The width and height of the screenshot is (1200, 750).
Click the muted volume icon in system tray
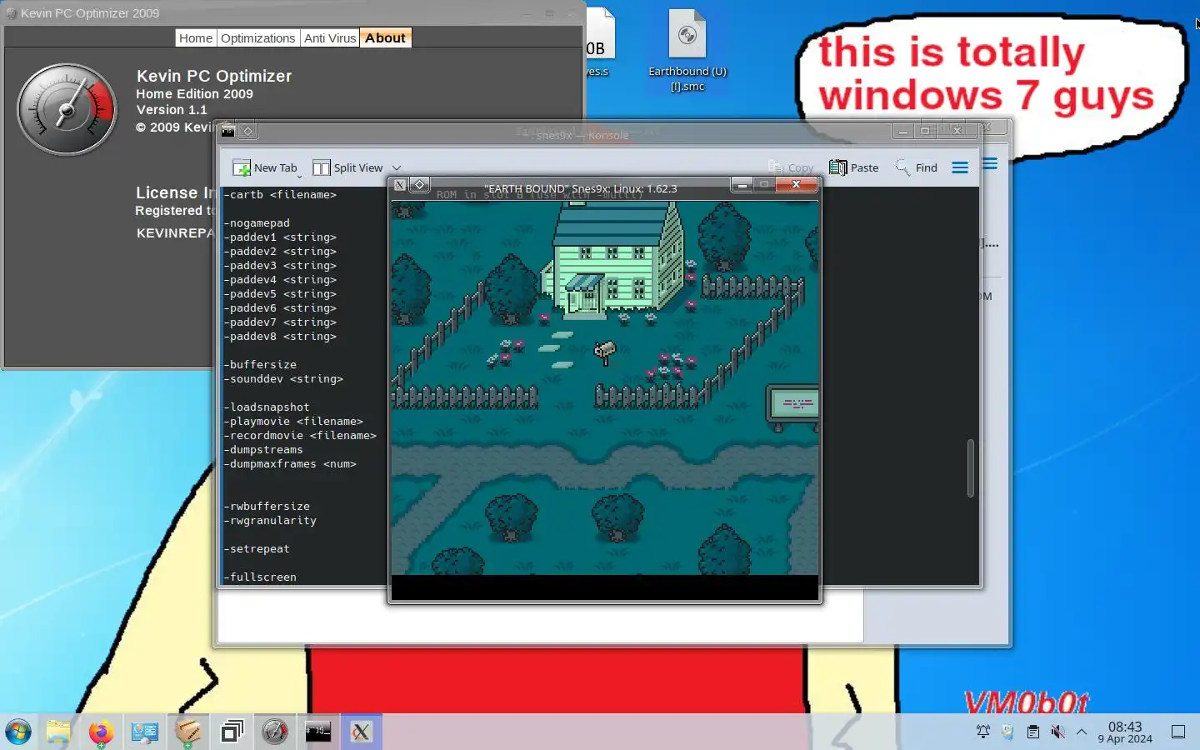pyautogui.click(x=1057, y=732)
